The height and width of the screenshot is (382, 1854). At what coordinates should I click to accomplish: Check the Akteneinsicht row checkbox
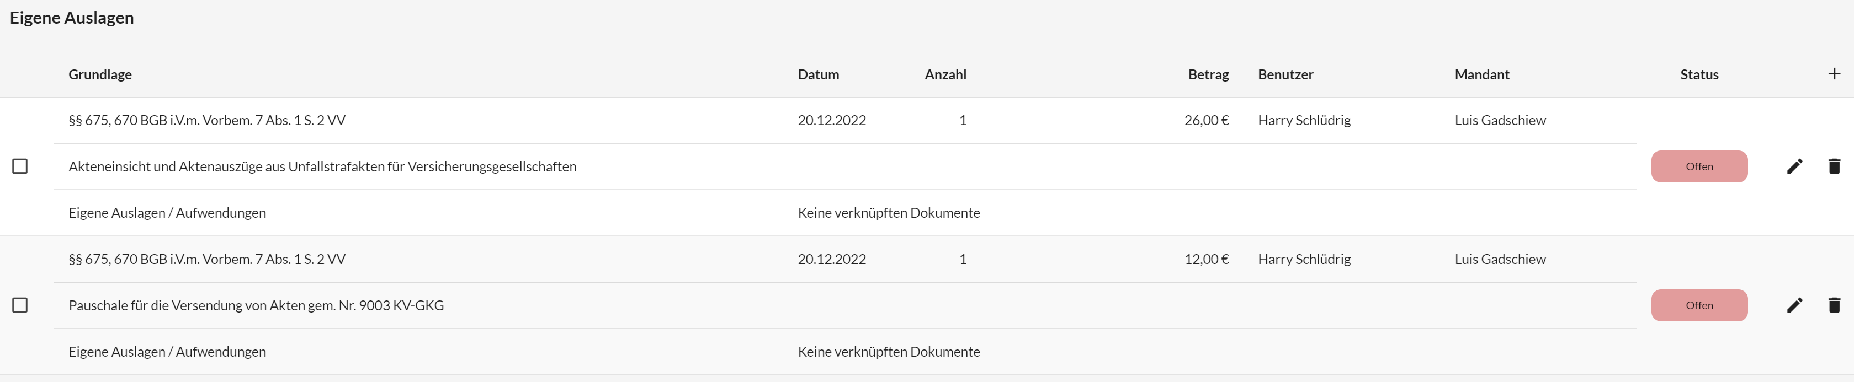20,166
